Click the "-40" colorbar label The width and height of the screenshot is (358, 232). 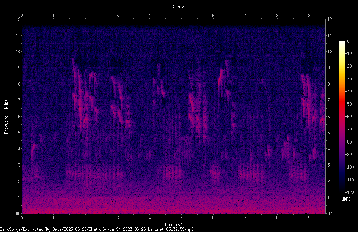coord(348,92)
